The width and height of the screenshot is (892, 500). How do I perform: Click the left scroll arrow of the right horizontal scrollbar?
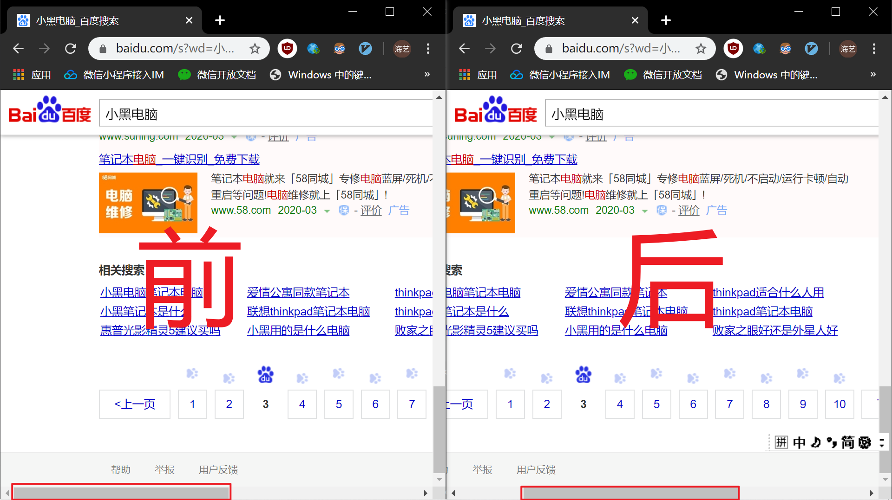pos(453,493)
